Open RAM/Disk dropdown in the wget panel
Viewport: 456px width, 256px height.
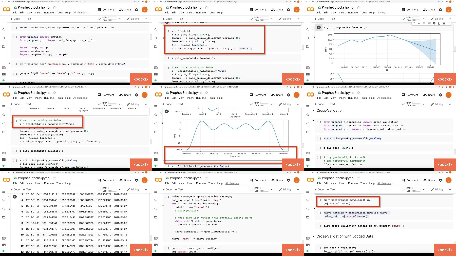tap(120, 19)
